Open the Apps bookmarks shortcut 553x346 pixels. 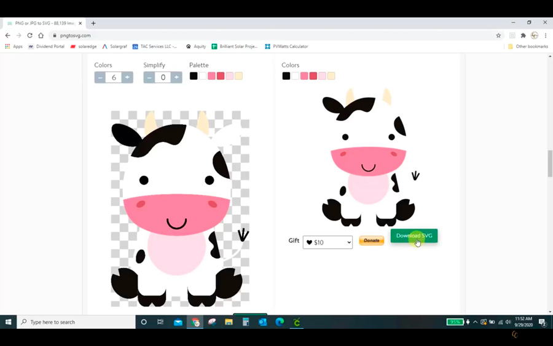[x=14, y=46]
